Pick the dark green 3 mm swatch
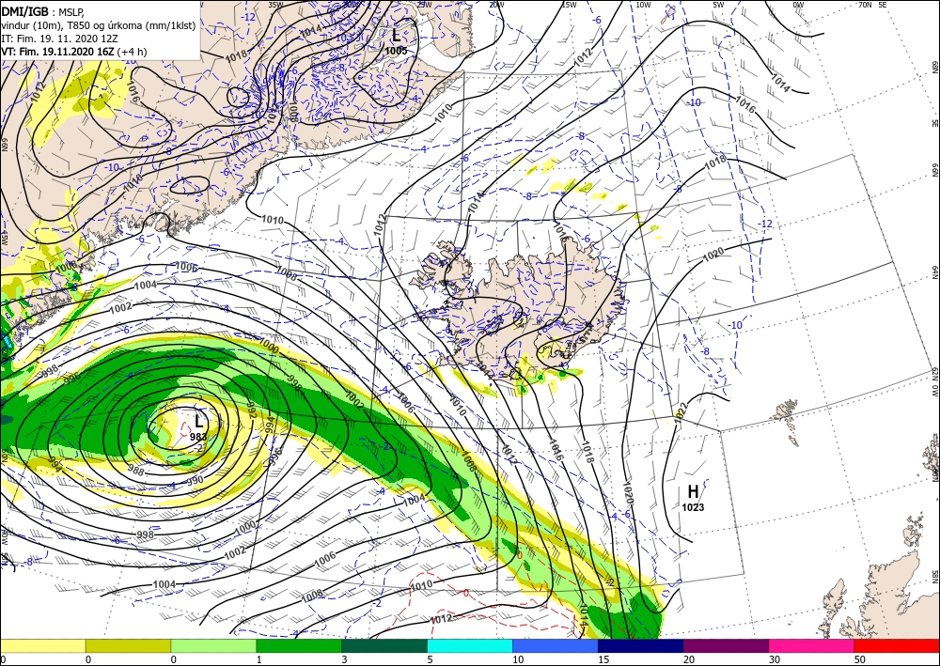 coord(384,645)
